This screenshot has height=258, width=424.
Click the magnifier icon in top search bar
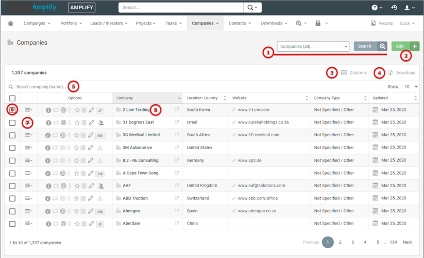coord(252,8)
